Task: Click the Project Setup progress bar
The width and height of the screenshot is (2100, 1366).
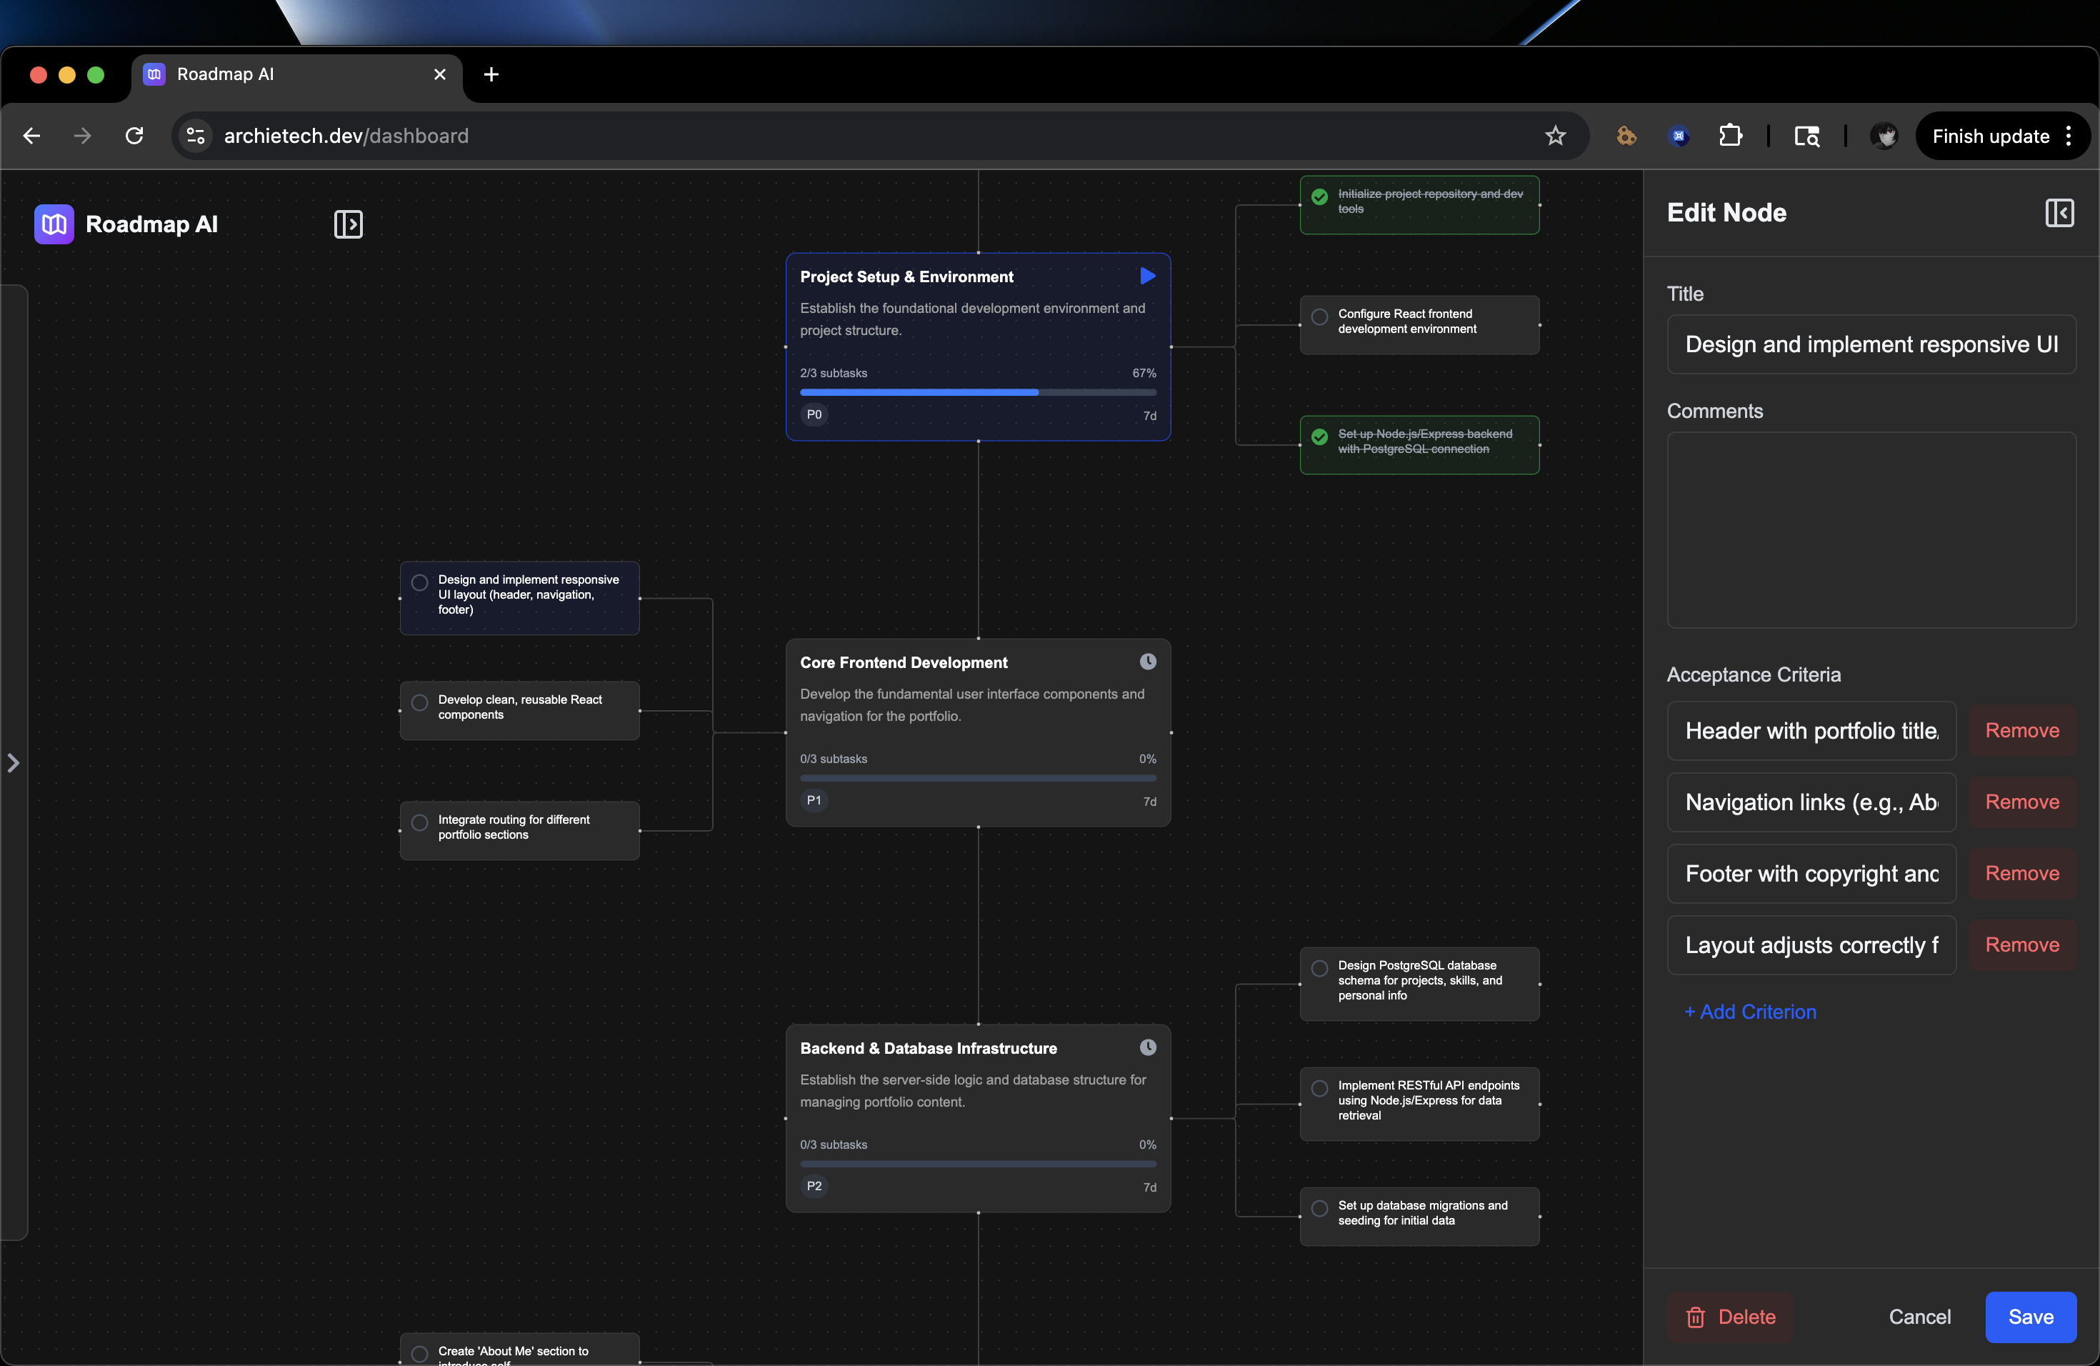Action: pos(978,392)
